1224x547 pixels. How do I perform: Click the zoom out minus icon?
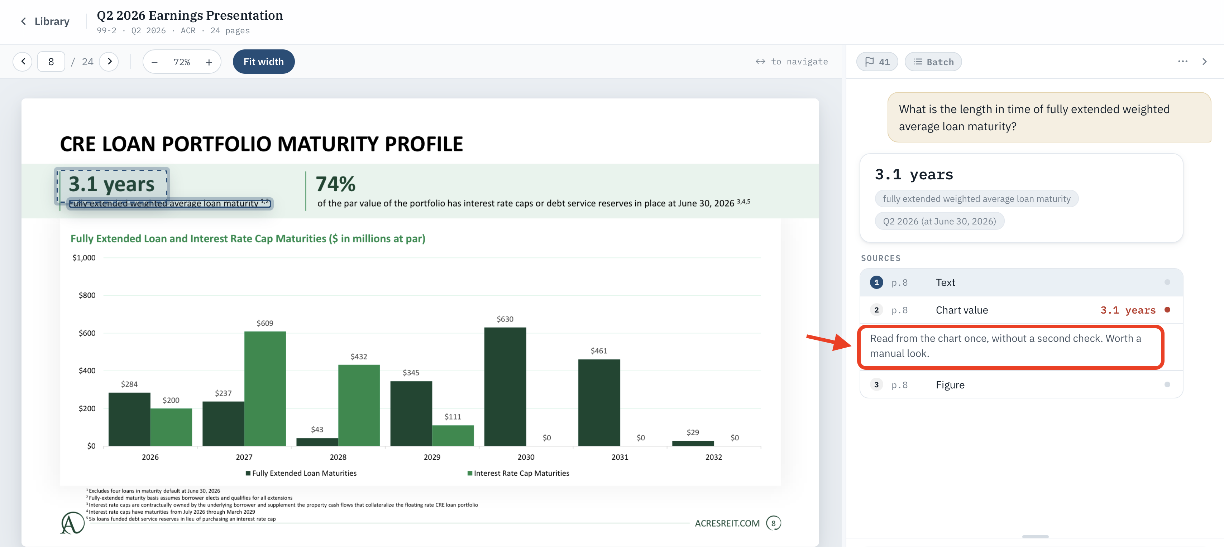(x=154, y=62)
